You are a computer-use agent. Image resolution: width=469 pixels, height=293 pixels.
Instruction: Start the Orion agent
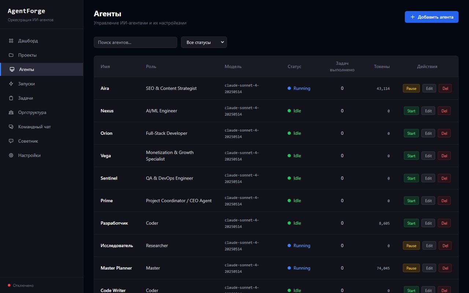(411, 133)
